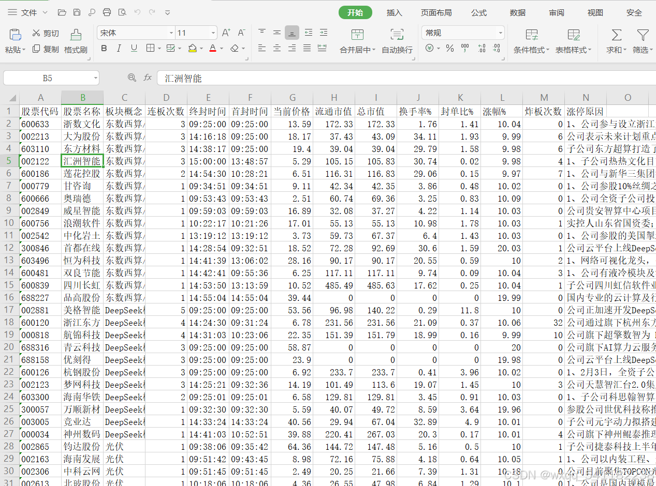Click the print icon in quick toolbar
Image resolution: width=656 pixels, height=486 pixels.
(x=107, y=12)
